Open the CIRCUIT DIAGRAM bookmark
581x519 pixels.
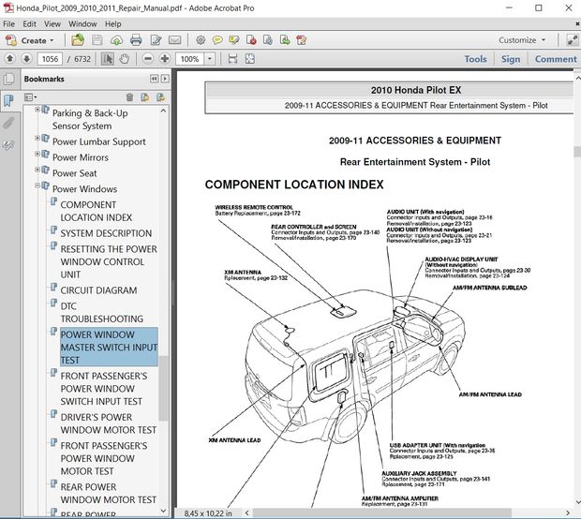pos(98,290)
